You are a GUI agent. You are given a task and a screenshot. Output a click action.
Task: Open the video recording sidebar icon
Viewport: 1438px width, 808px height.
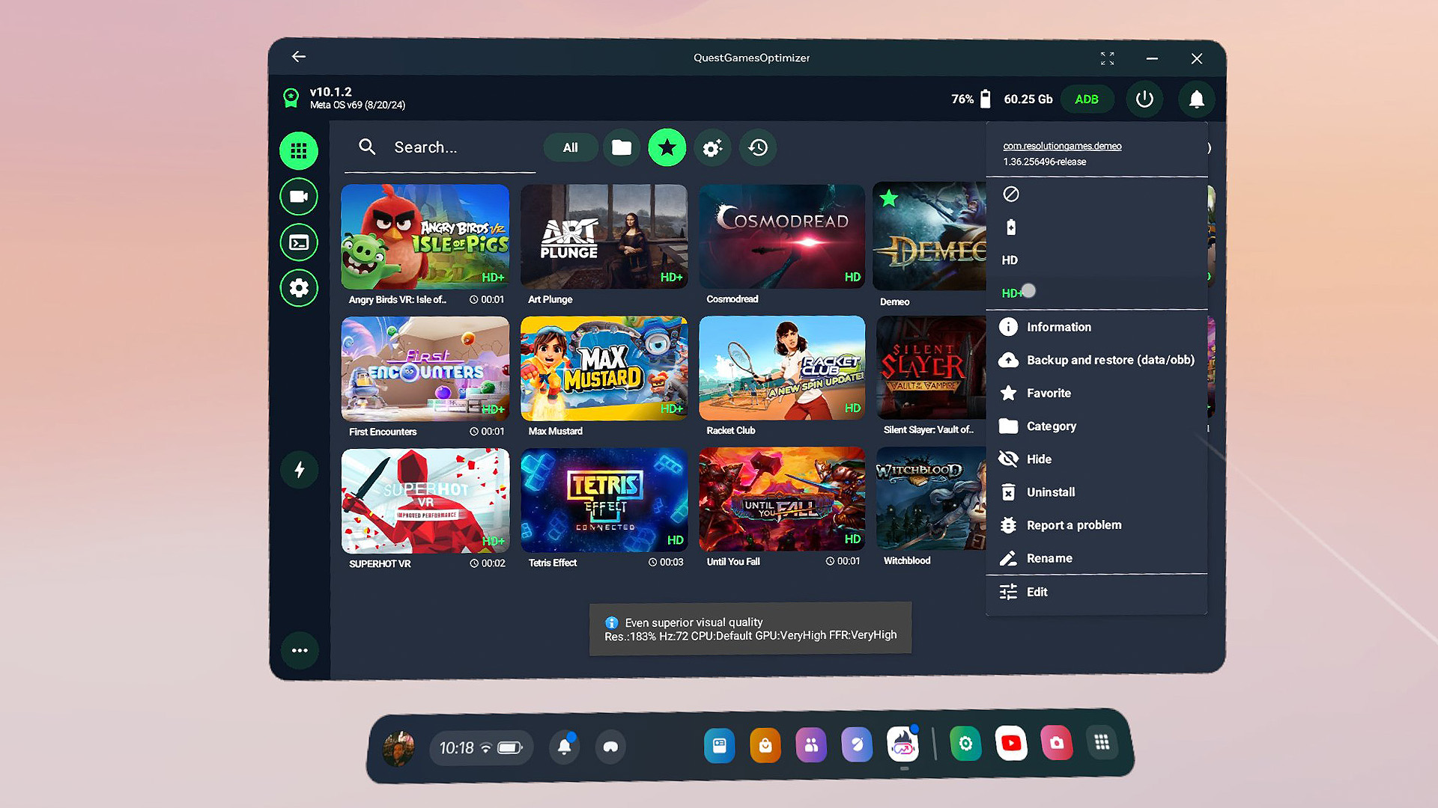[x=299, y=197]
